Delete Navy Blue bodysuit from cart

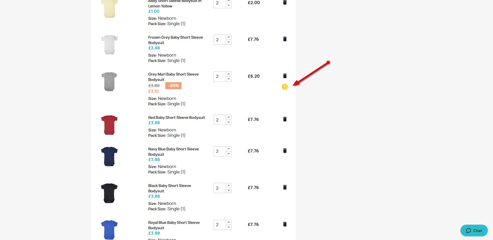pyautogui.click(x=285, y=151)
